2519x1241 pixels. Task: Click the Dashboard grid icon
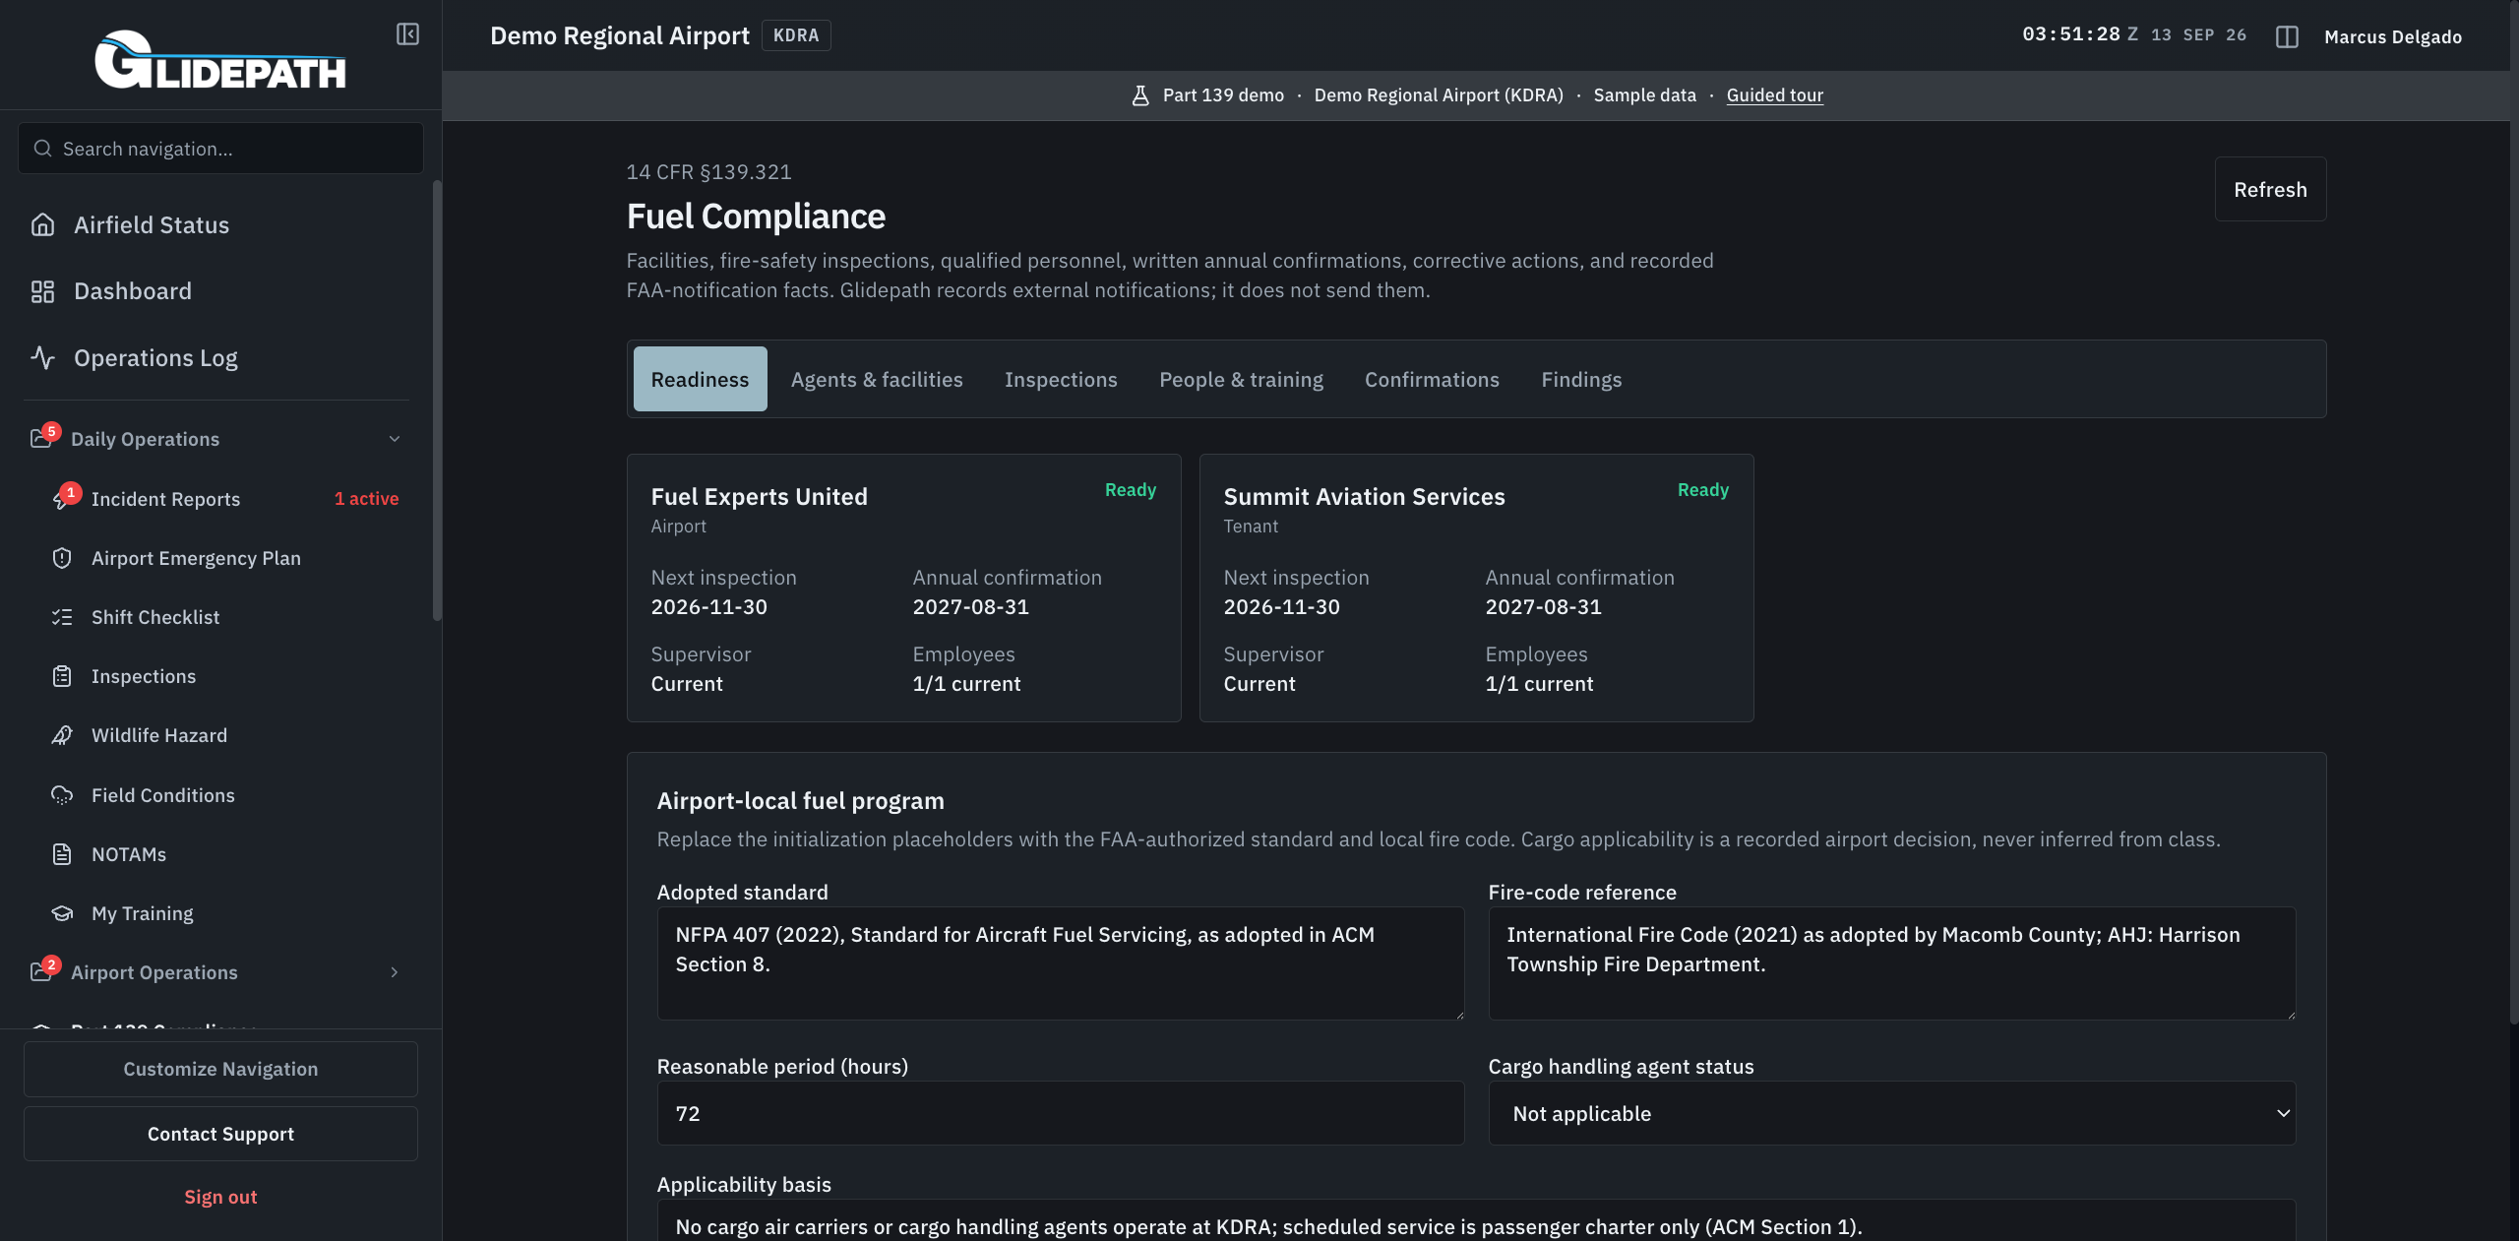[42, 291]
